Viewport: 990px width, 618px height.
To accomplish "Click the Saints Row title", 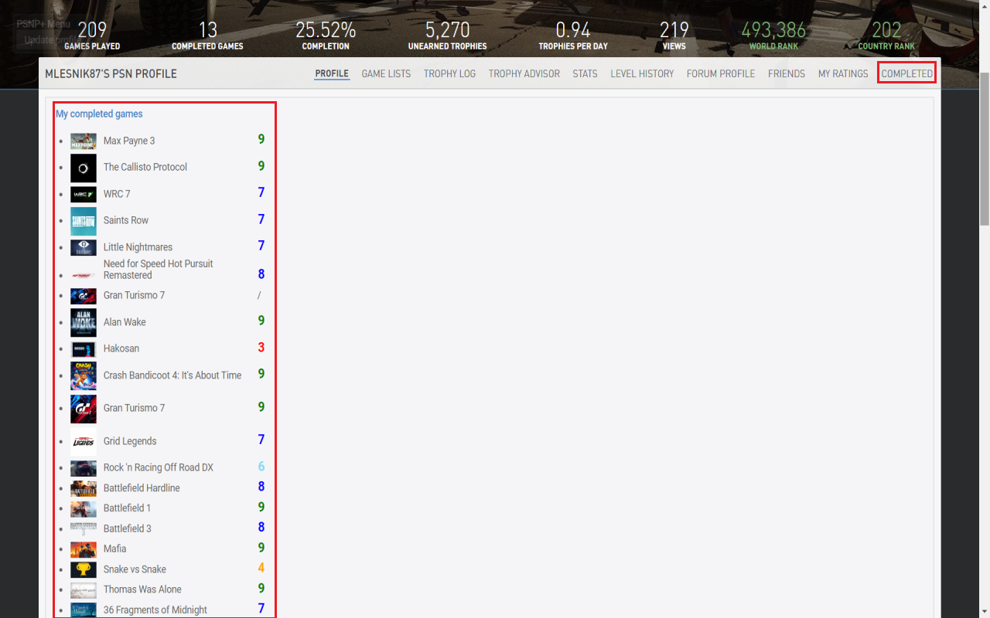I will coord(126,220).
